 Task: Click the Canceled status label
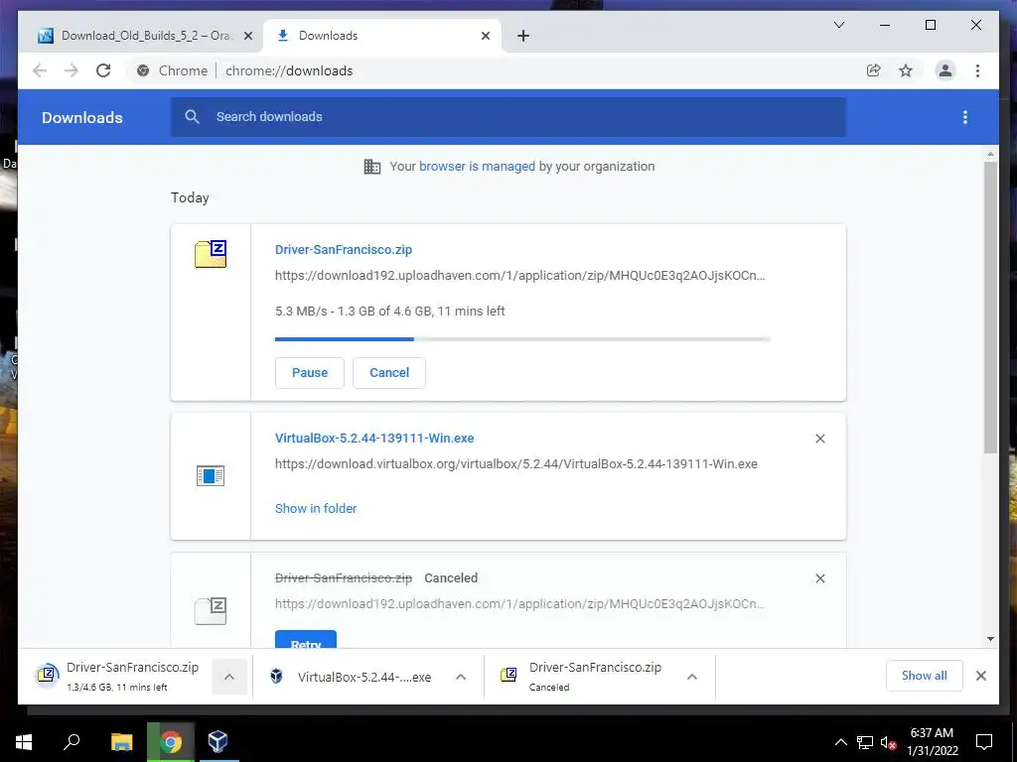coord(451,578)
